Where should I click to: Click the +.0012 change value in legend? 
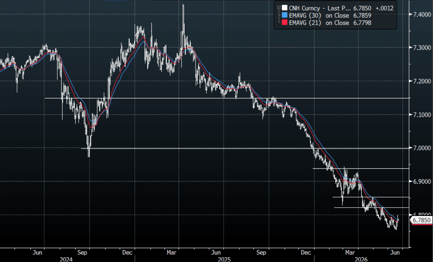[384, 8]
